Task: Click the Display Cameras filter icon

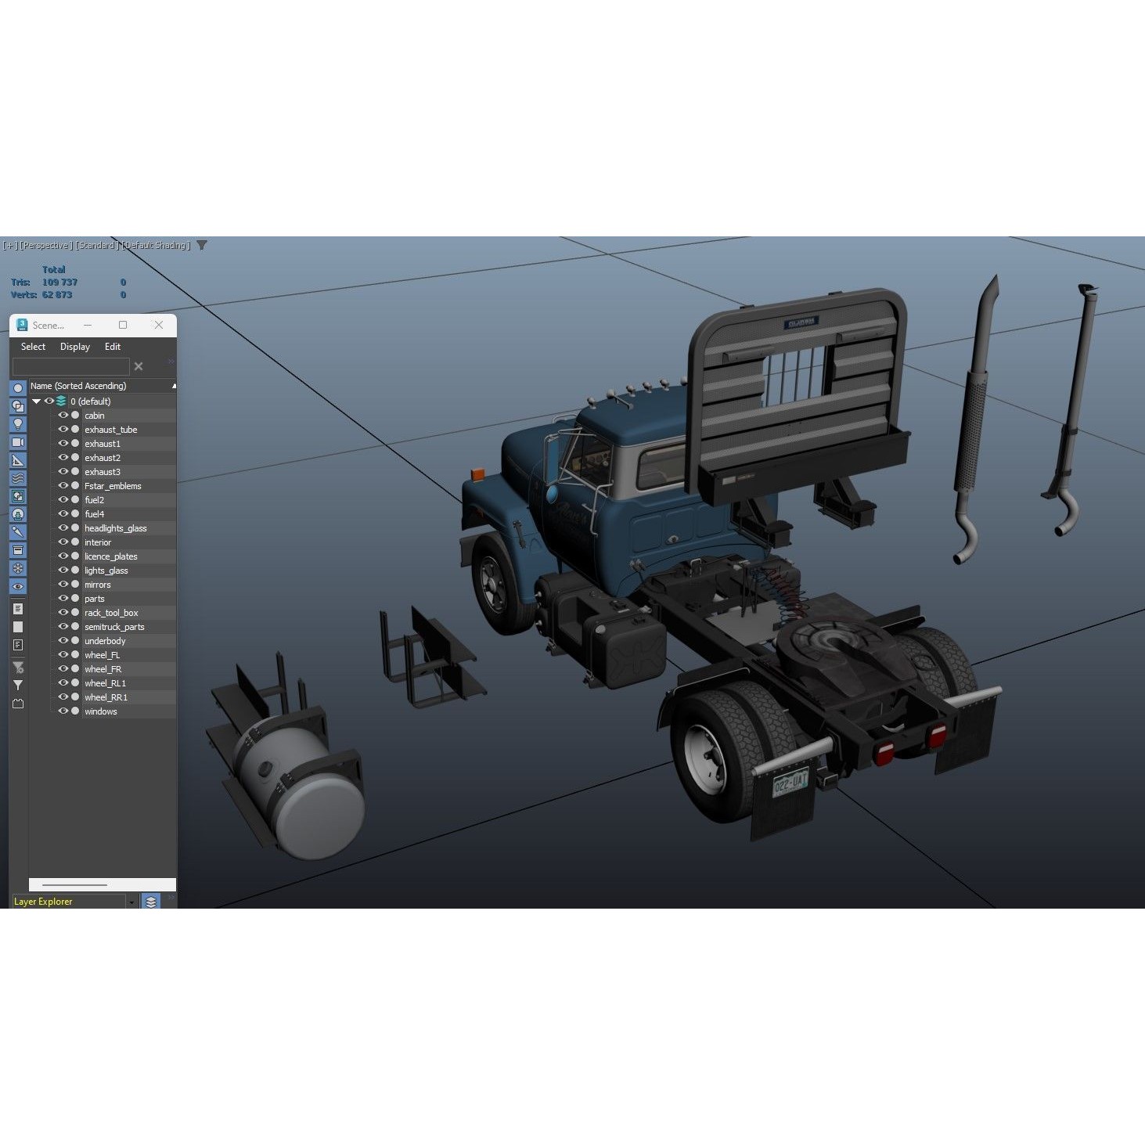Action: [18, 441]
